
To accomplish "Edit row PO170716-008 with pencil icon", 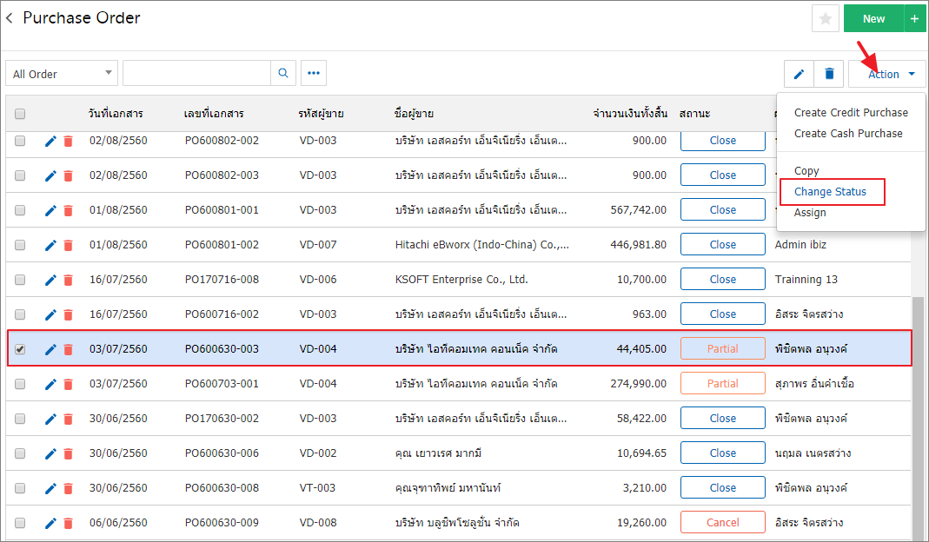I will coord(50,280).
